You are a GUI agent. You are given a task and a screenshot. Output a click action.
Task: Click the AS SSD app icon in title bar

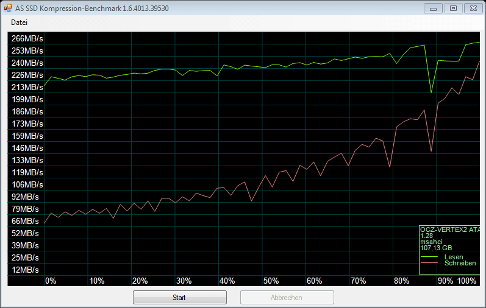[x=8, y=8]
